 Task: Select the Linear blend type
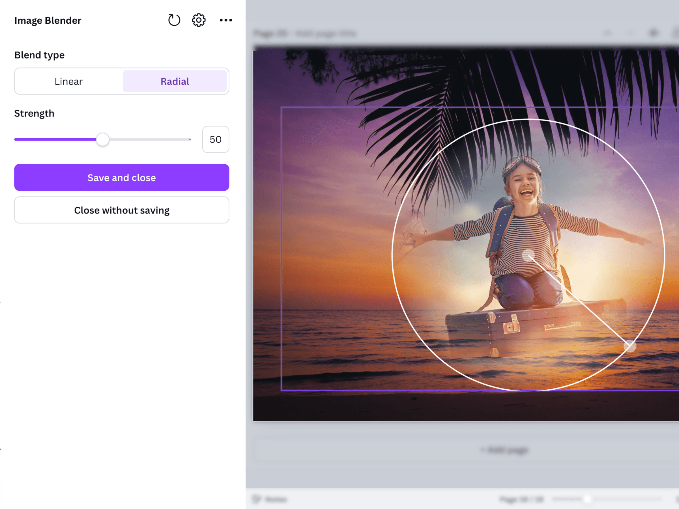[x=69, y=81]
